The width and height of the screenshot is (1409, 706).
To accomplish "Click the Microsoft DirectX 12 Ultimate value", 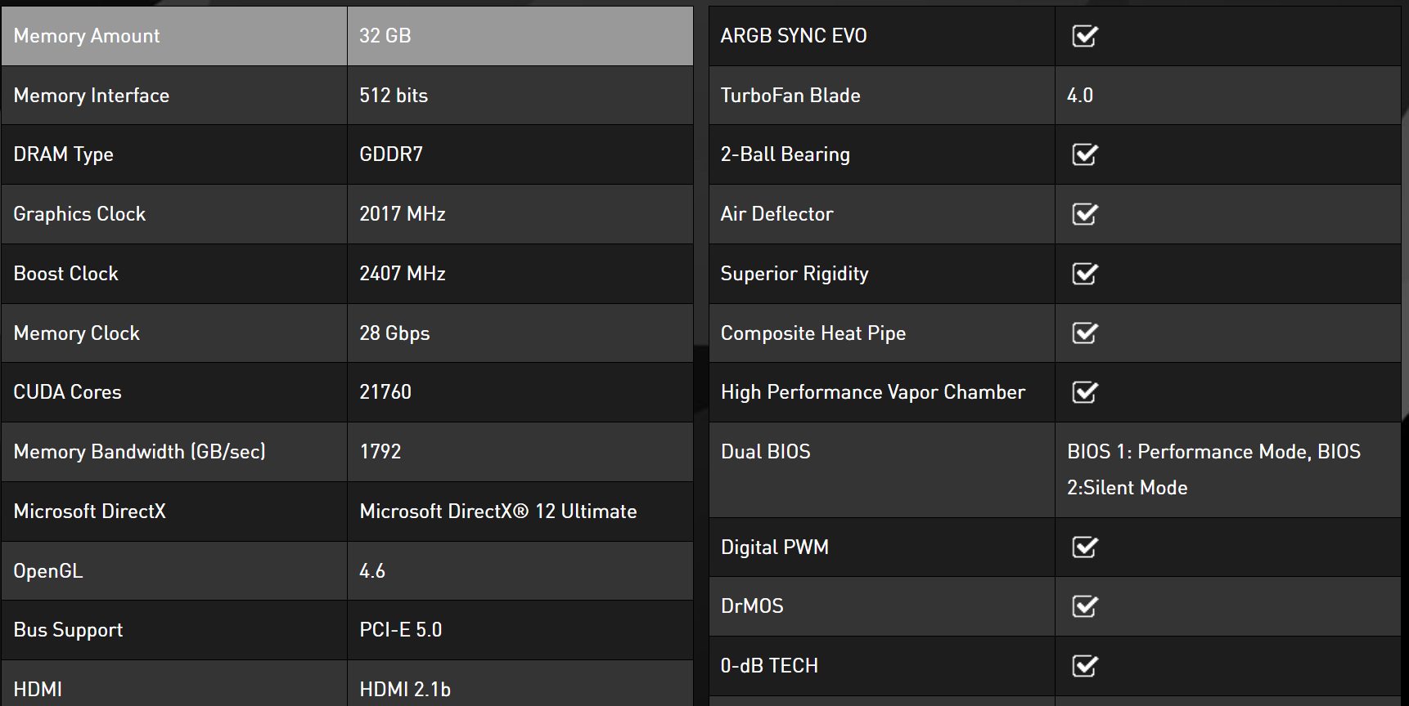I will pos(497,512).
